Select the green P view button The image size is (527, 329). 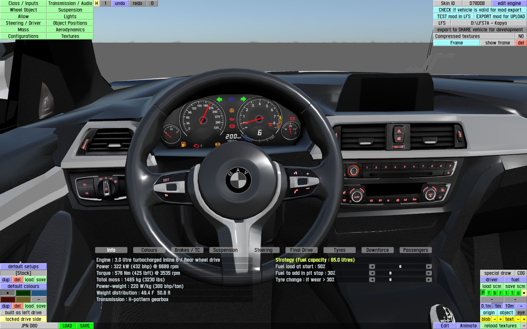pyautogui.click(x=483, y=293)
